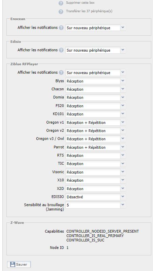Open the RTS Réception dropdown
The height and width of the screenshot is (271, 153).
(95, 156)
